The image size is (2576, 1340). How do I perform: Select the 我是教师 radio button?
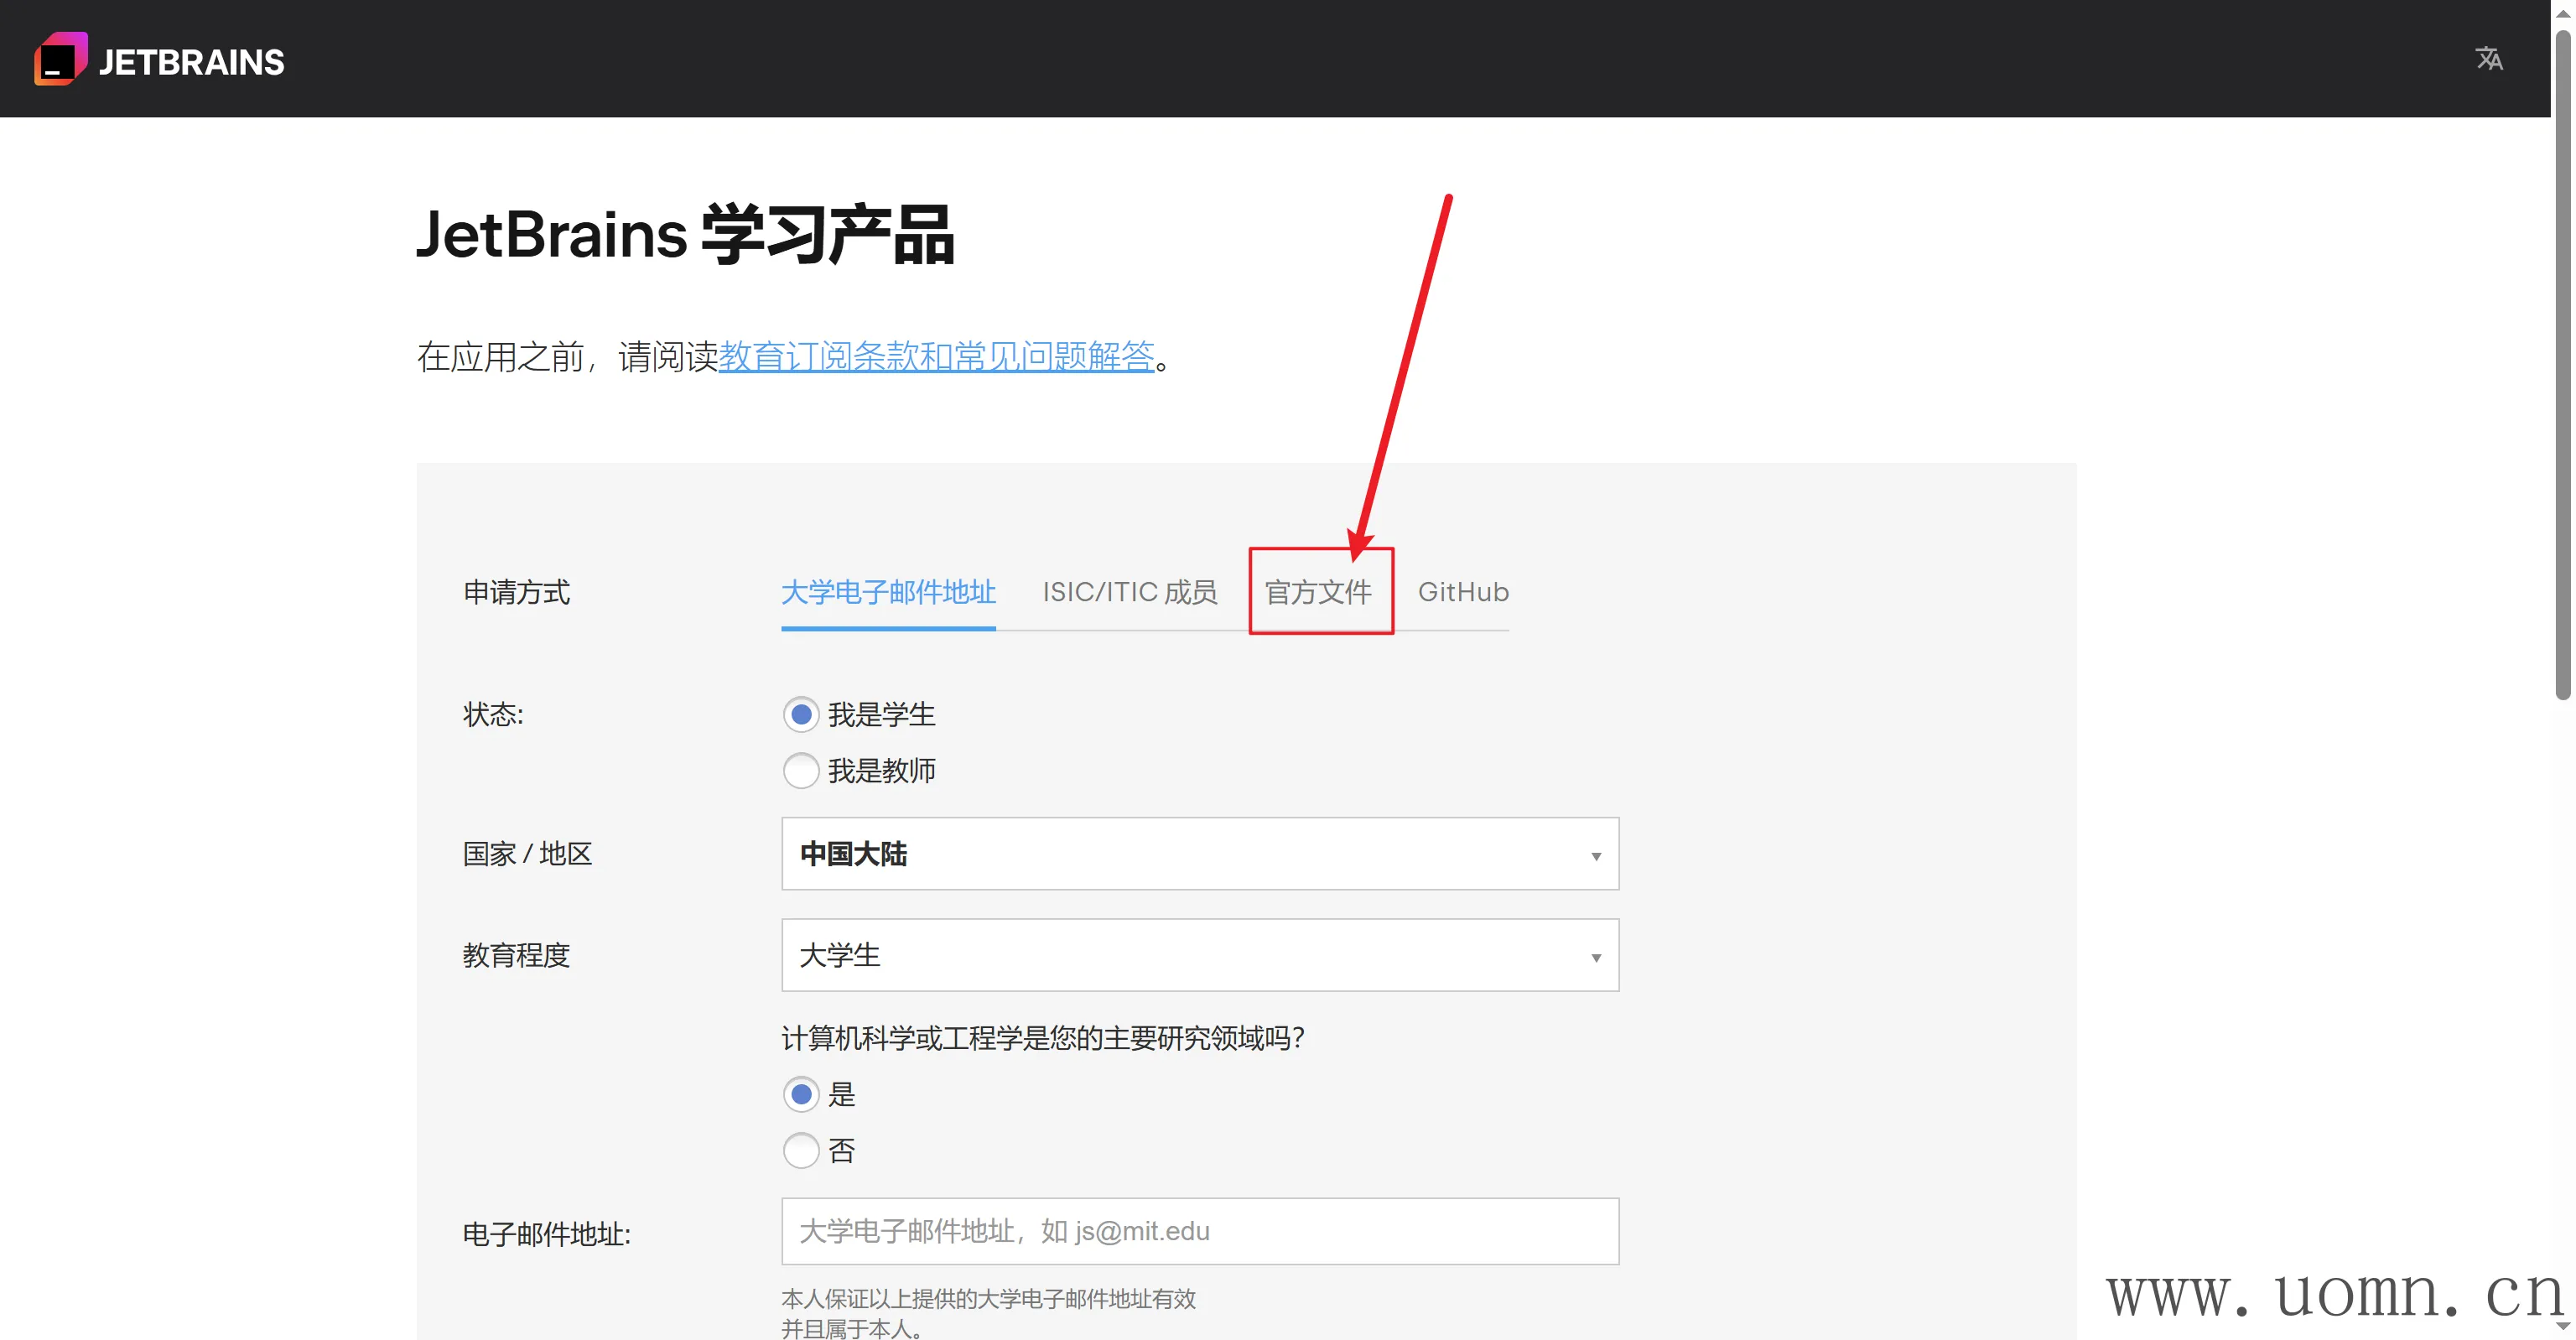click(801, 770)
